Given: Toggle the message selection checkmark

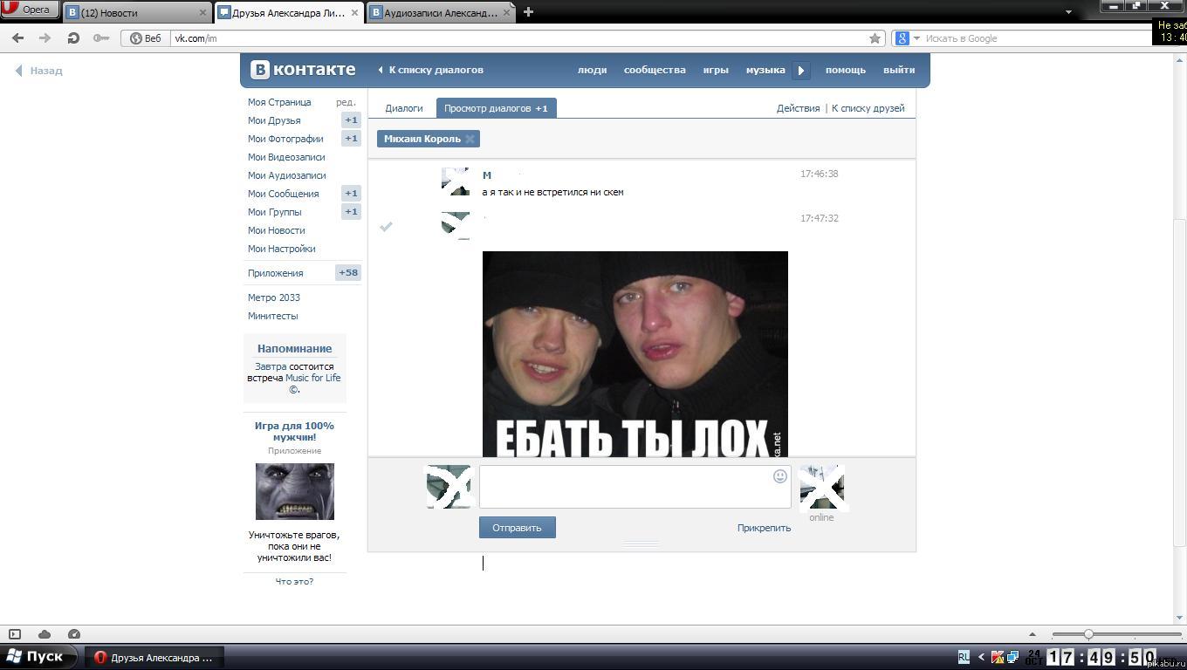Looking at the screenshot, I should (x=387, y=227).
